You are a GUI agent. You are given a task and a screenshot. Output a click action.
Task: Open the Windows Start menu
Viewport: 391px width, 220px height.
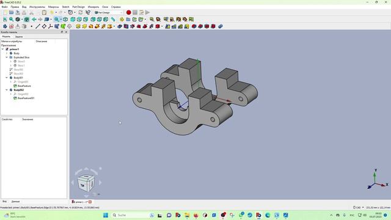point(106,215)
